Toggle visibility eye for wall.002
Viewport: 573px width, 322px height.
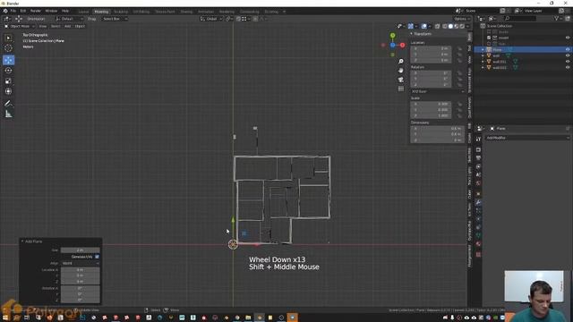[568, 68]
